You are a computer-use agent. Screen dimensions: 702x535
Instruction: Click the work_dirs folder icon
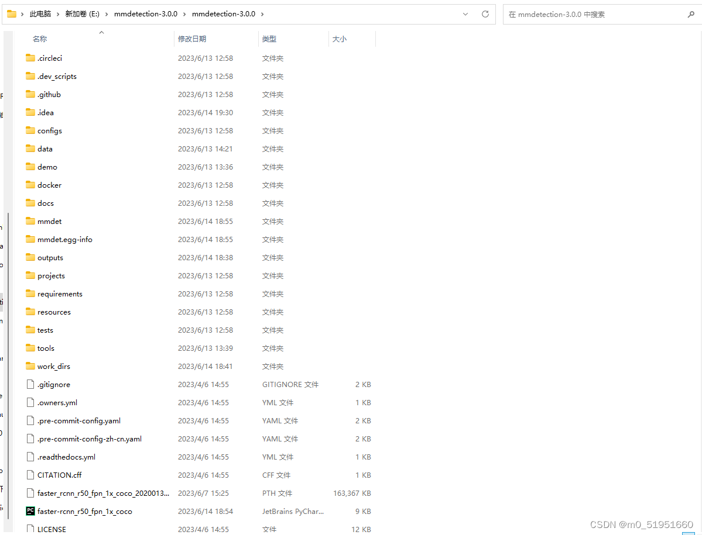(x=30, y=366)
